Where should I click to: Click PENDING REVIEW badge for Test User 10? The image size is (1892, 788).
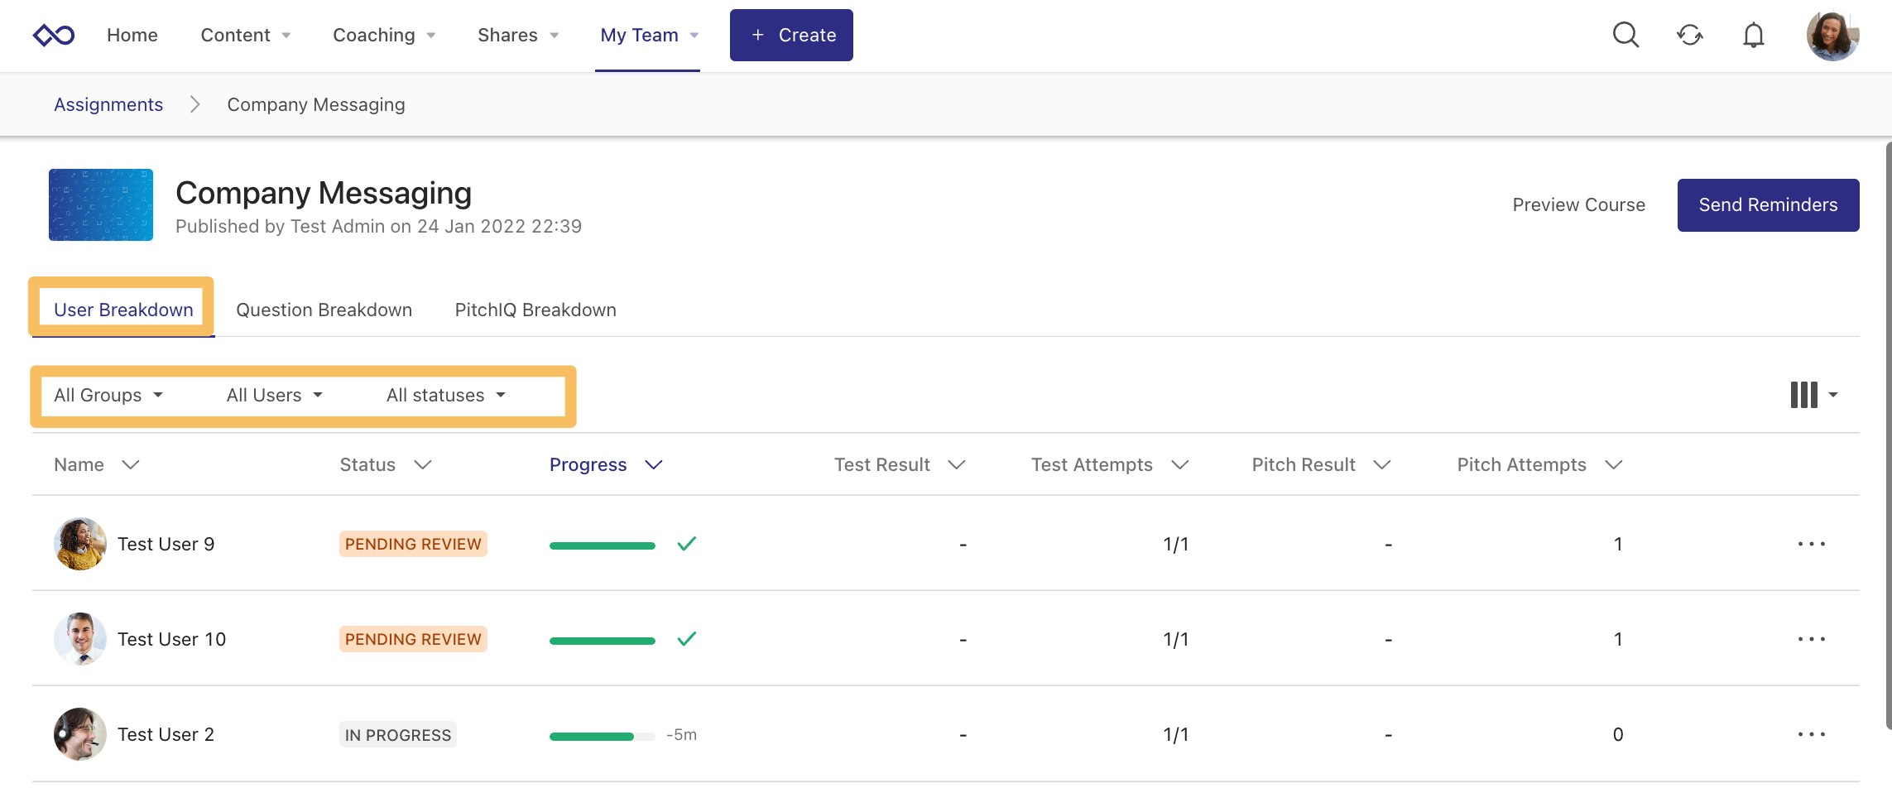pyautogui.click(x=413, y=639)
